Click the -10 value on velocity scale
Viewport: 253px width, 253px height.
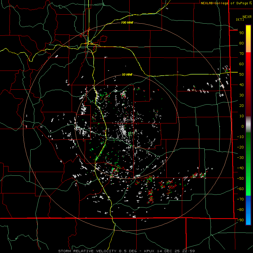[240, 137]
